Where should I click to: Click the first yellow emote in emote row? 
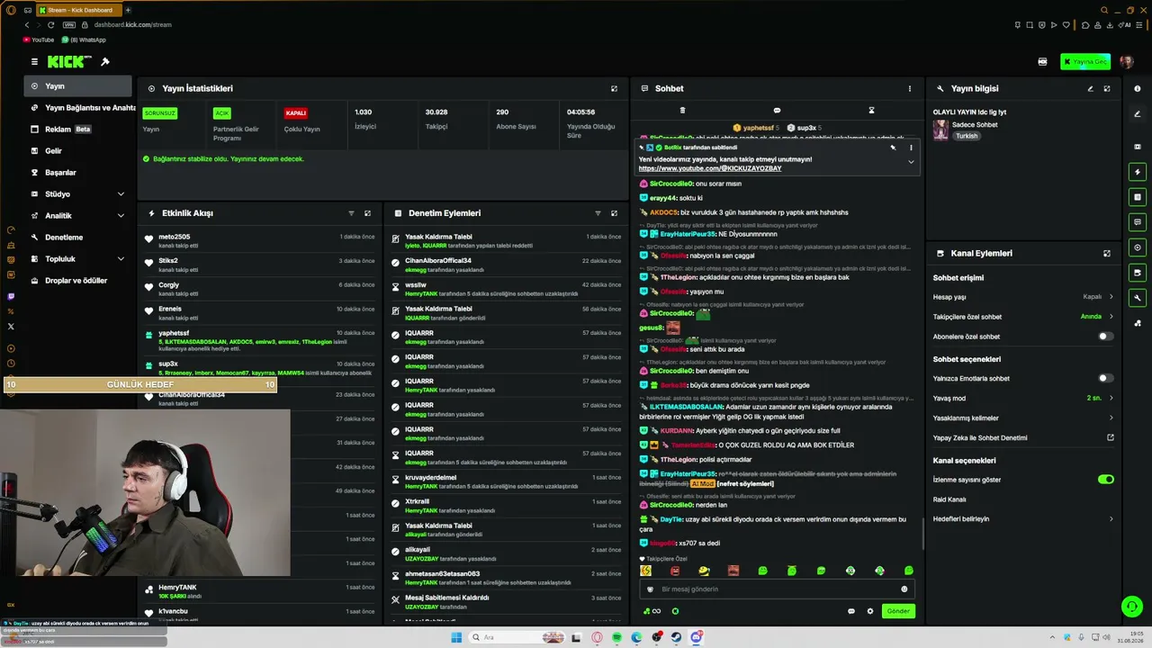click(x=645, y=571)
